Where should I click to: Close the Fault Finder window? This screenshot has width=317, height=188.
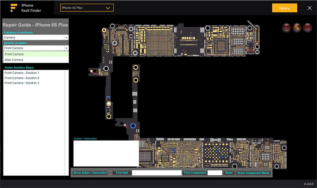310,8
